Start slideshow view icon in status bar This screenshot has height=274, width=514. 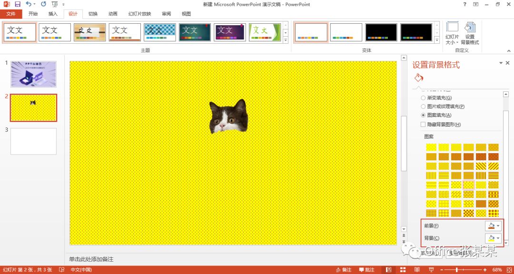point(431,270)
